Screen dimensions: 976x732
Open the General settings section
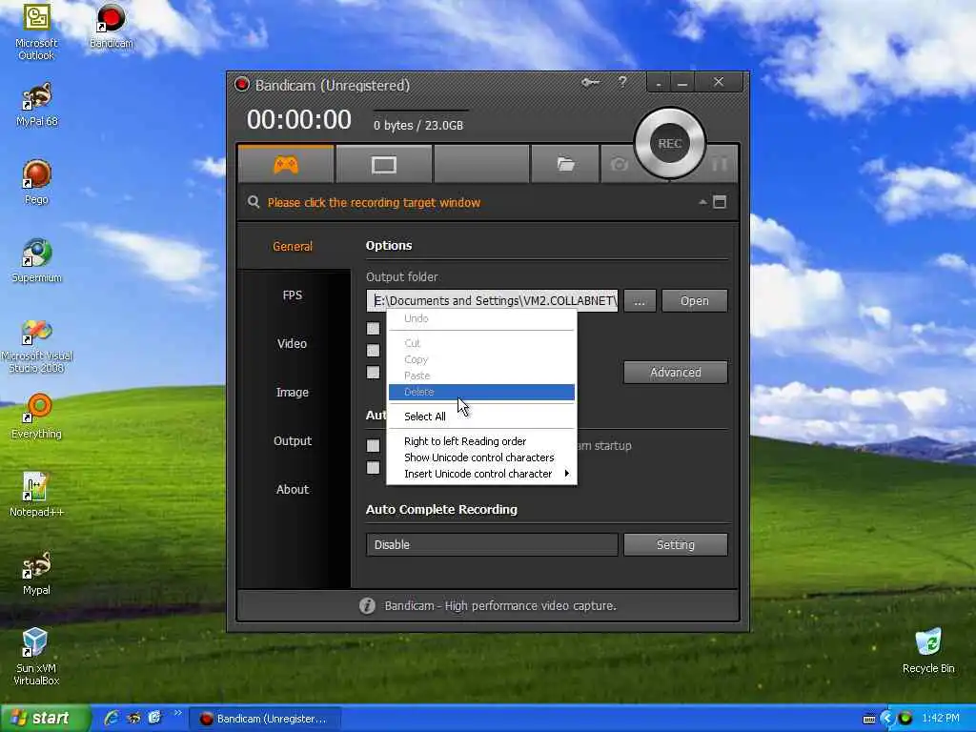point(293,247)
